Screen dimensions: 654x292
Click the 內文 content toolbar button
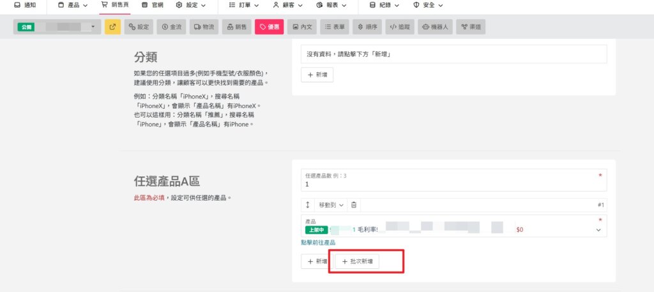(x=301, y=27)
